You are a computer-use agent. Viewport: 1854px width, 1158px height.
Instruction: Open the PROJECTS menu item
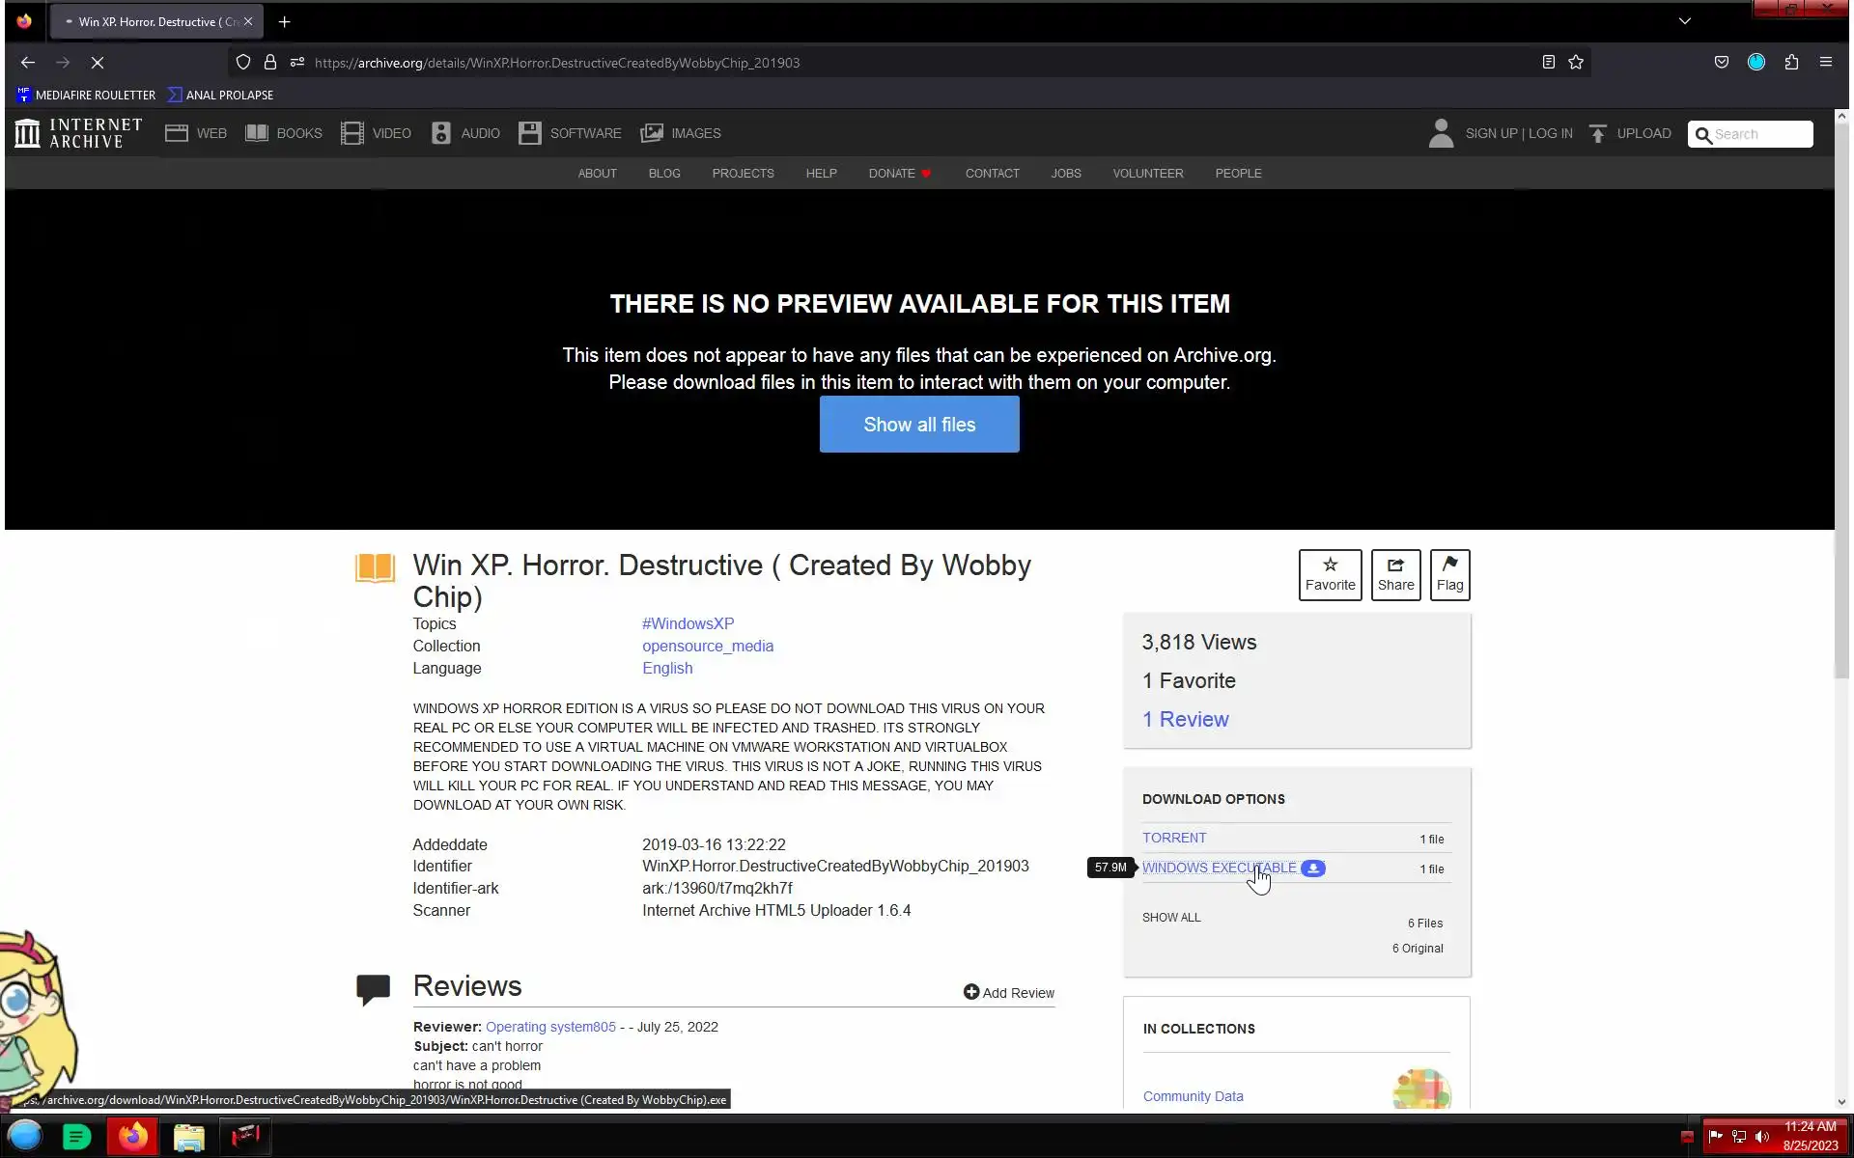tap(743, 174)
